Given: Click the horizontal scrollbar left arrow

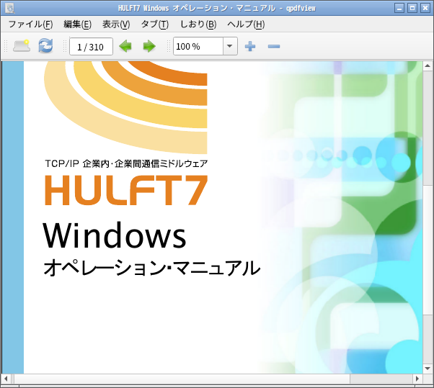Looking at the screenshot, I should click(6, 379).
